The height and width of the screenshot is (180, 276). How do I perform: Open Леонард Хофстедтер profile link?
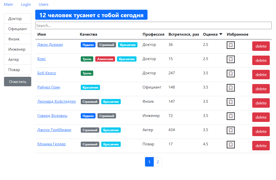point(56,101)
